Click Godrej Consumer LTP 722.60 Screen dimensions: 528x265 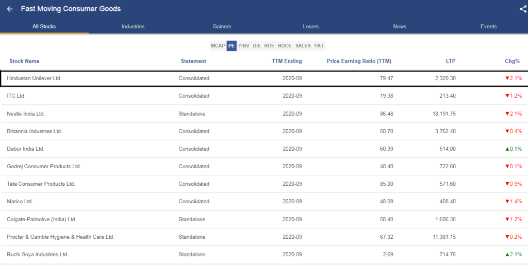(x=449, y=166)
